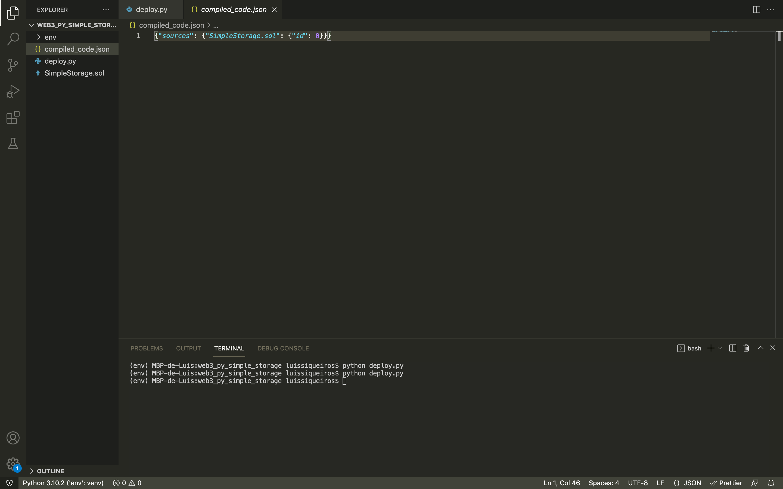Expand the env folder
Viewport: 783px width, 489px height.
50,37
